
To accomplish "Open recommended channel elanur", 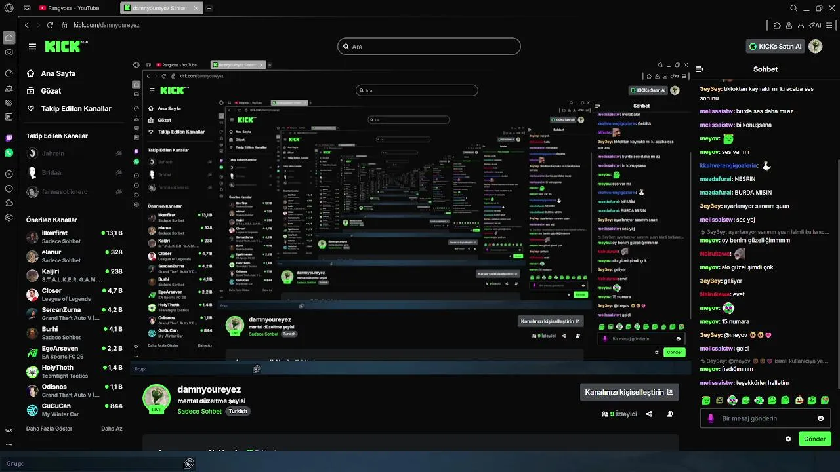I will pyautogui.click(x=75, y=256).
